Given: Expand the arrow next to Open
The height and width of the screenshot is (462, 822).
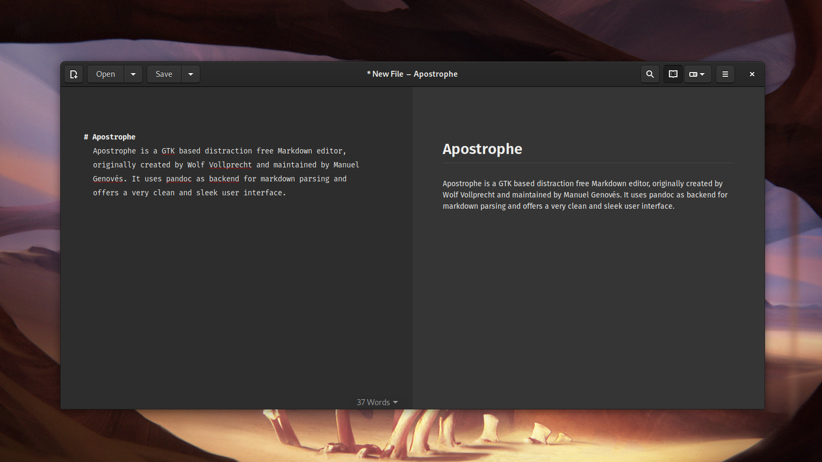Looking at the screenshot, I should pyautogui.click(x=133, y=74).
